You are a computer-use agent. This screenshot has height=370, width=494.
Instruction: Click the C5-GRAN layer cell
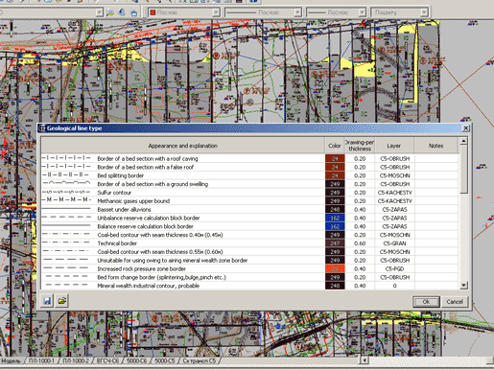[394, 243]
